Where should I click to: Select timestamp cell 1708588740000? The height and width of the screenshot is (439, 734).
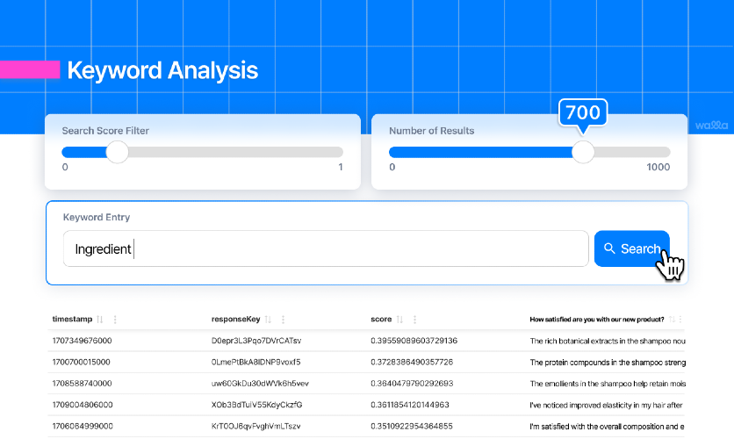[x=82, y=384]
